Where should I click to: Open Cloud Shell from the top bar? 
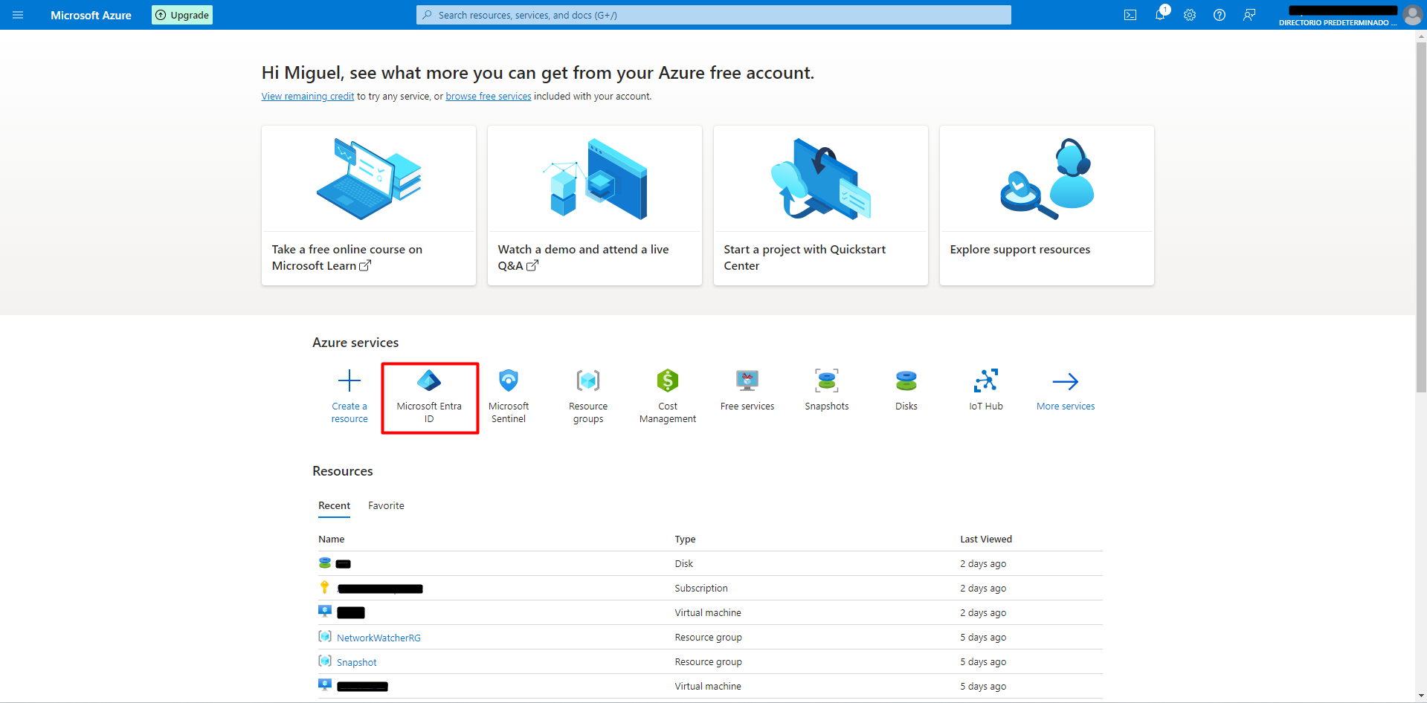1130,15
